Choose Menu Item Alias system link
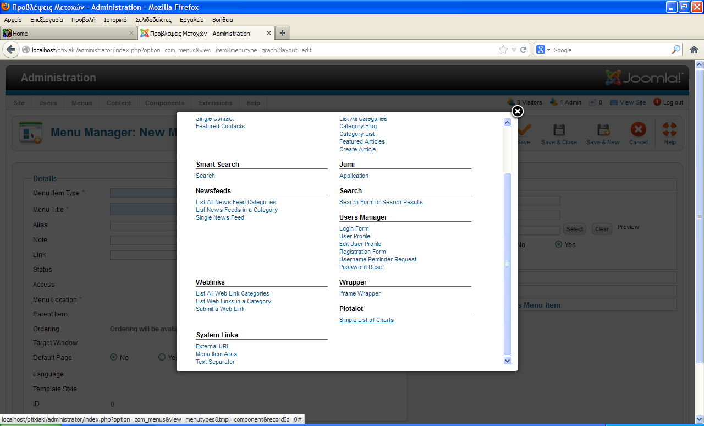 tap(216, 354)
